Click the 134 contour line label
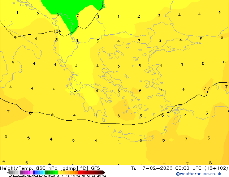229x177 pixels. pos(57,31)
